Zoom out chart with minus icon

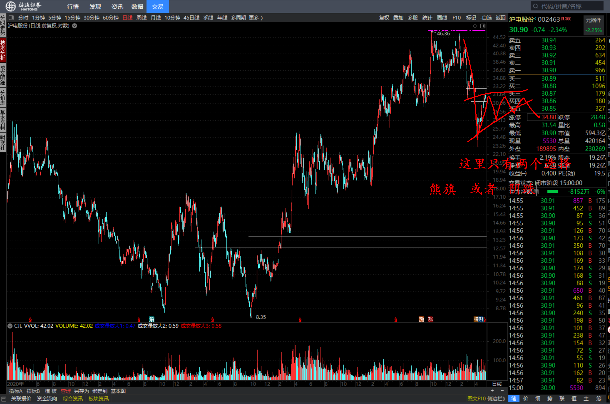point(502,391)
